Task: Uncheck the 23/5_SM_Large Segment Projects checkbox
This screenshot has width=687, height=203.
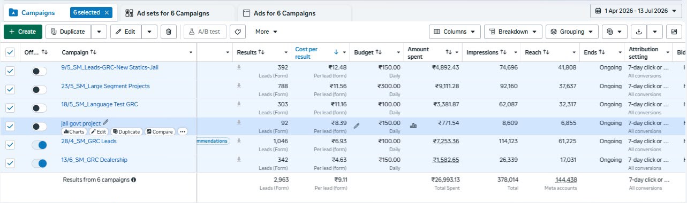Action: coord(10,89)
